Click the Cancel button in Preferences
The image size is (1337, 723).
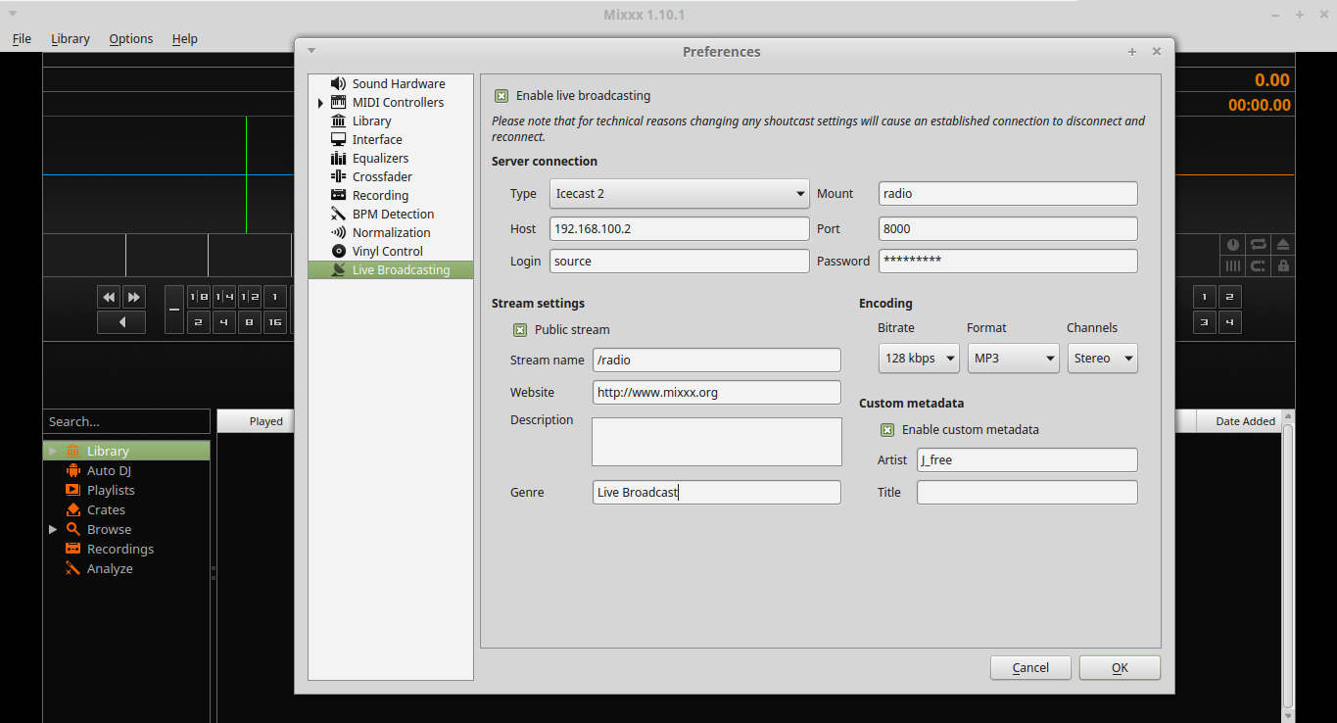(1030, 667)
